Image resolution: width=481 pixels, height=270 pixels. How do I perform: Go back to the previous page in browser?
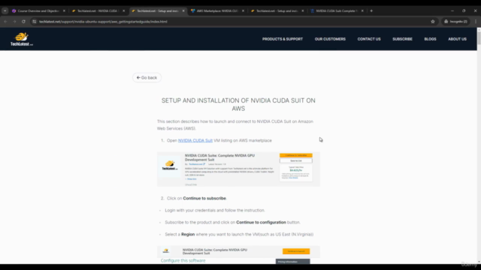[x=5, y=22]
